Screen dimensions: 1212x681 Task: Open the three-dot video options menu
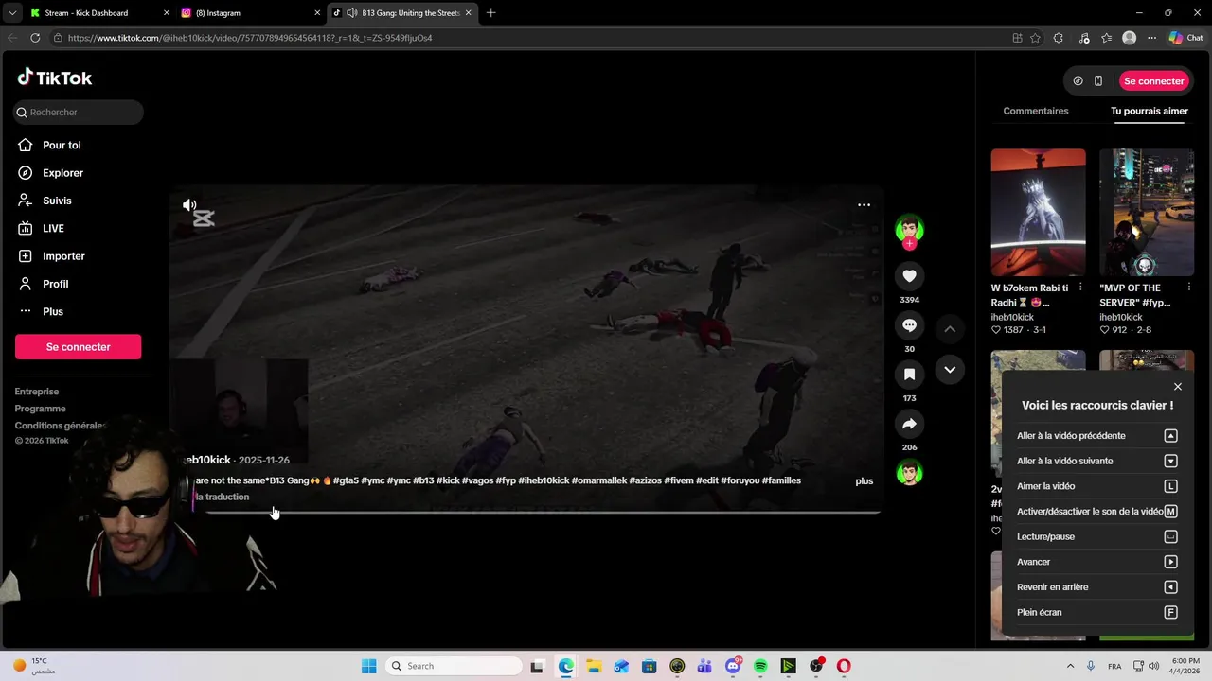864,204
